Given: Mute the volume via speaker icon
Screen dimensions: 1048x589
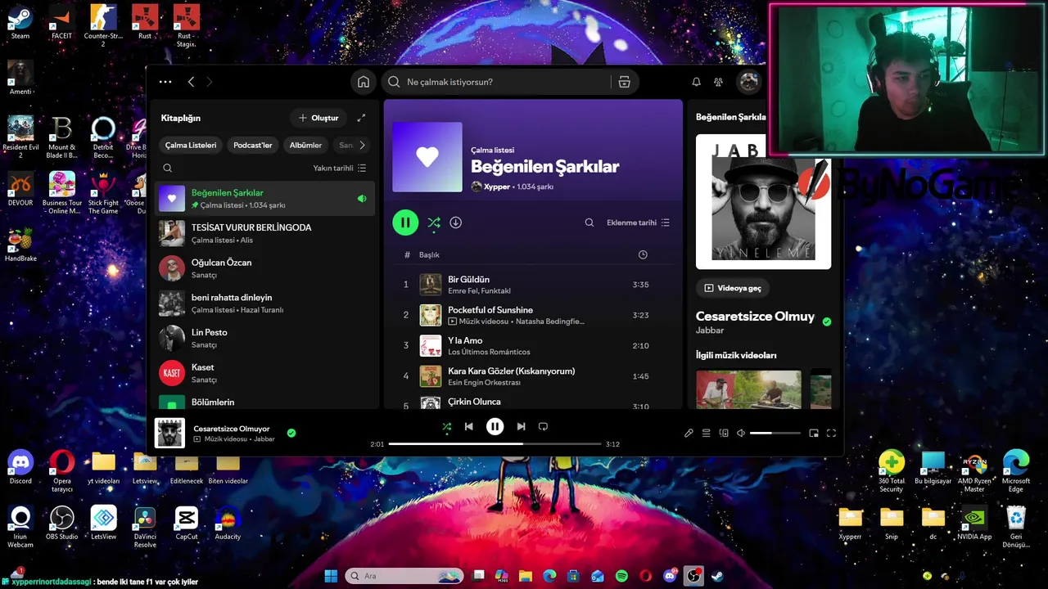Looking at the screenshot, I should (x=741, y=434).
